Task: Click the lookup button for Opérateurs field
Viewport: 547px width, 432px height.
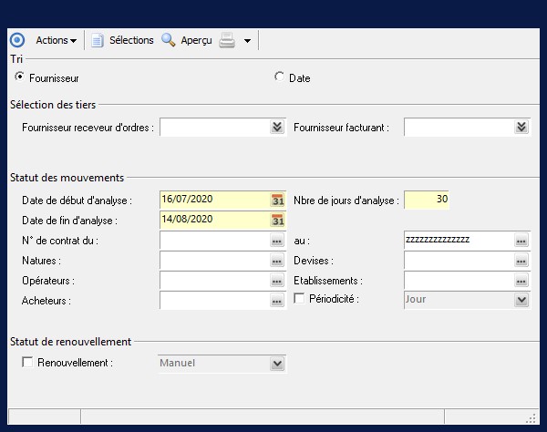Action: click(x=277, y=281)
